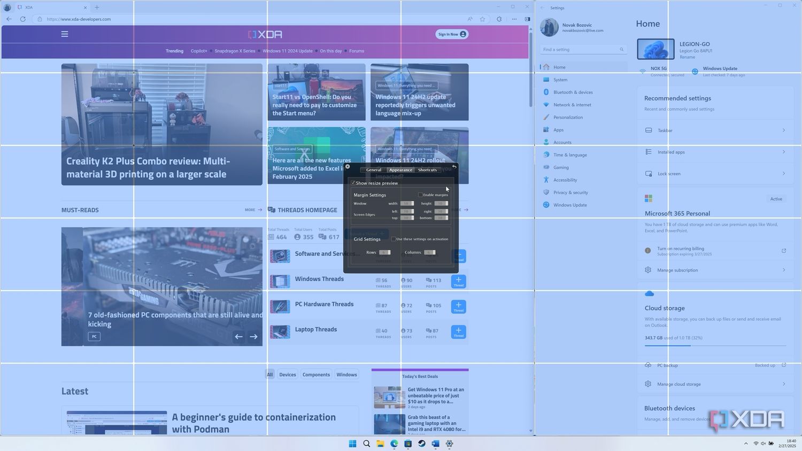
Task: Open the Windows Start menu
Action: [352, 444]
